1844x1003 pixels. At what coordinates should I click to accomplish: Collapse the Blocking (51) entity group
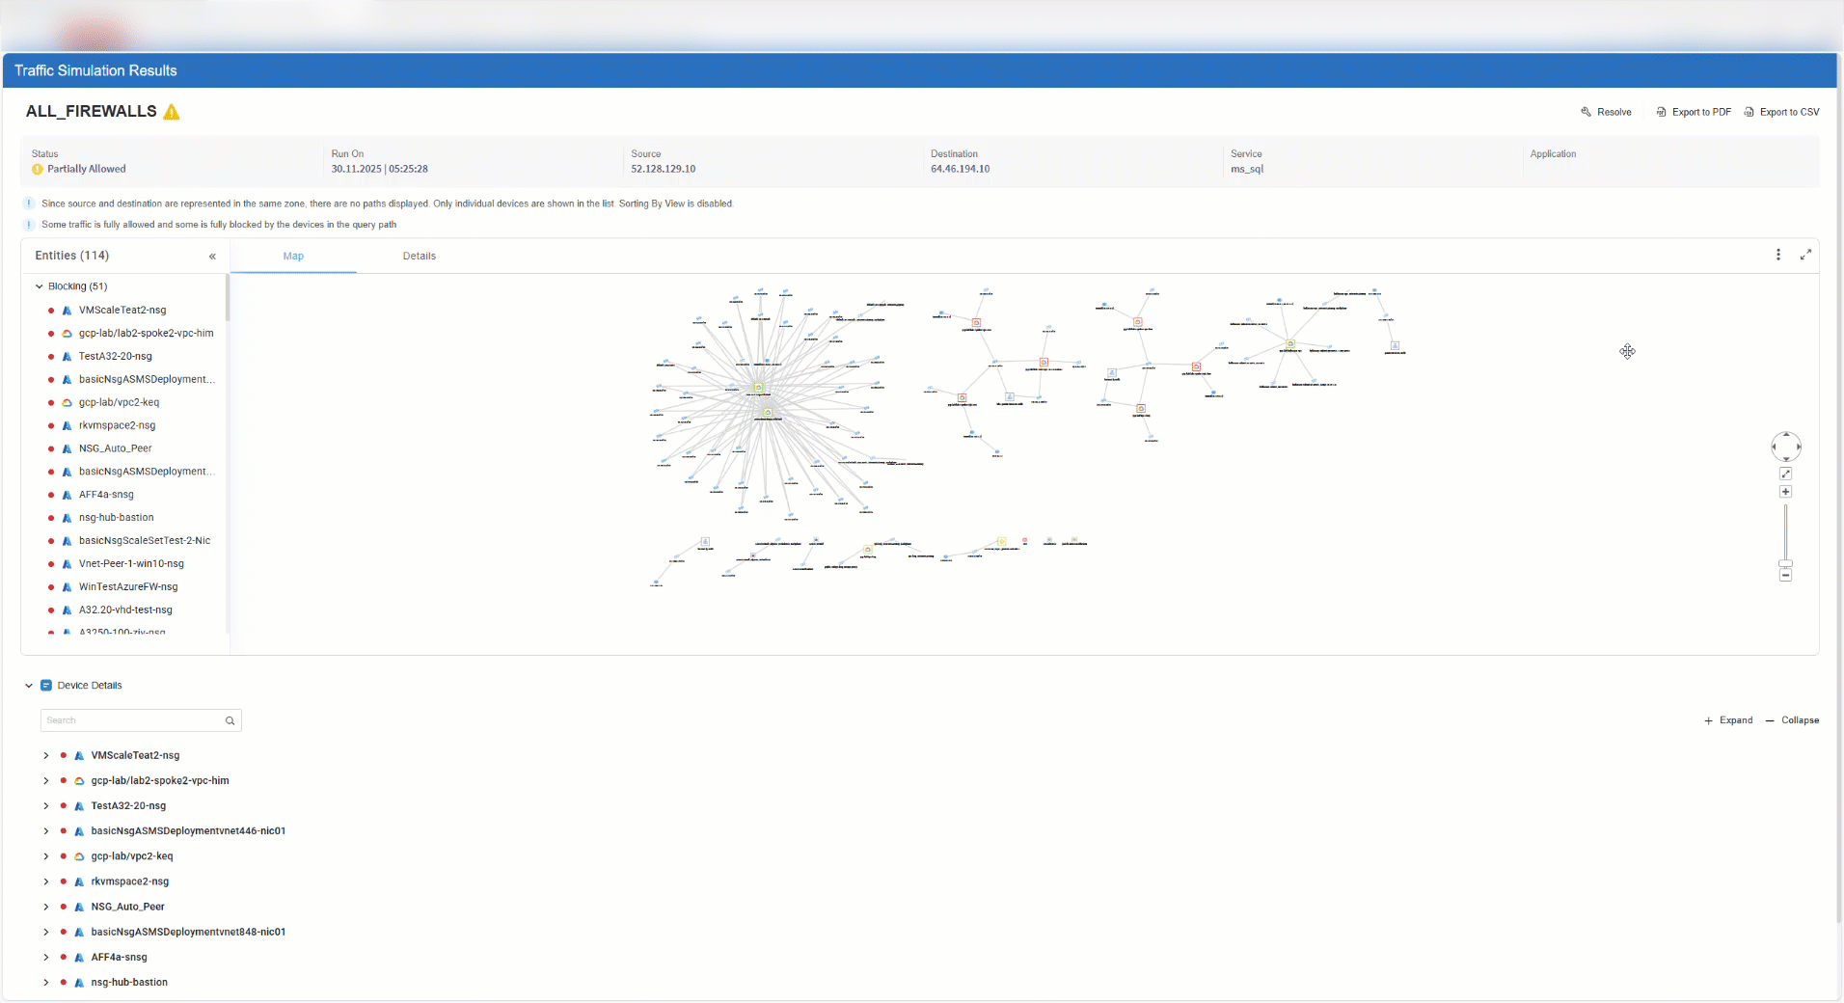[x=40, y=286]
